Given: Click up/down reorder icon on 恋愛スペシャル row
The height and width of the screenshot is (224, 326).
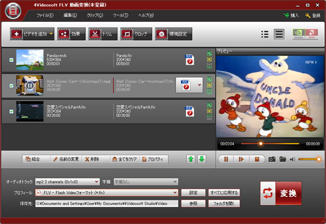Looking at the screenshot, I should coord(209,117).
